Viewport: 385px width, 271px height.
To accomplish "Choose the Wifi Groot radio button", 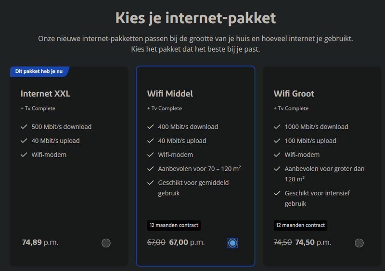I will coord(359,243).
